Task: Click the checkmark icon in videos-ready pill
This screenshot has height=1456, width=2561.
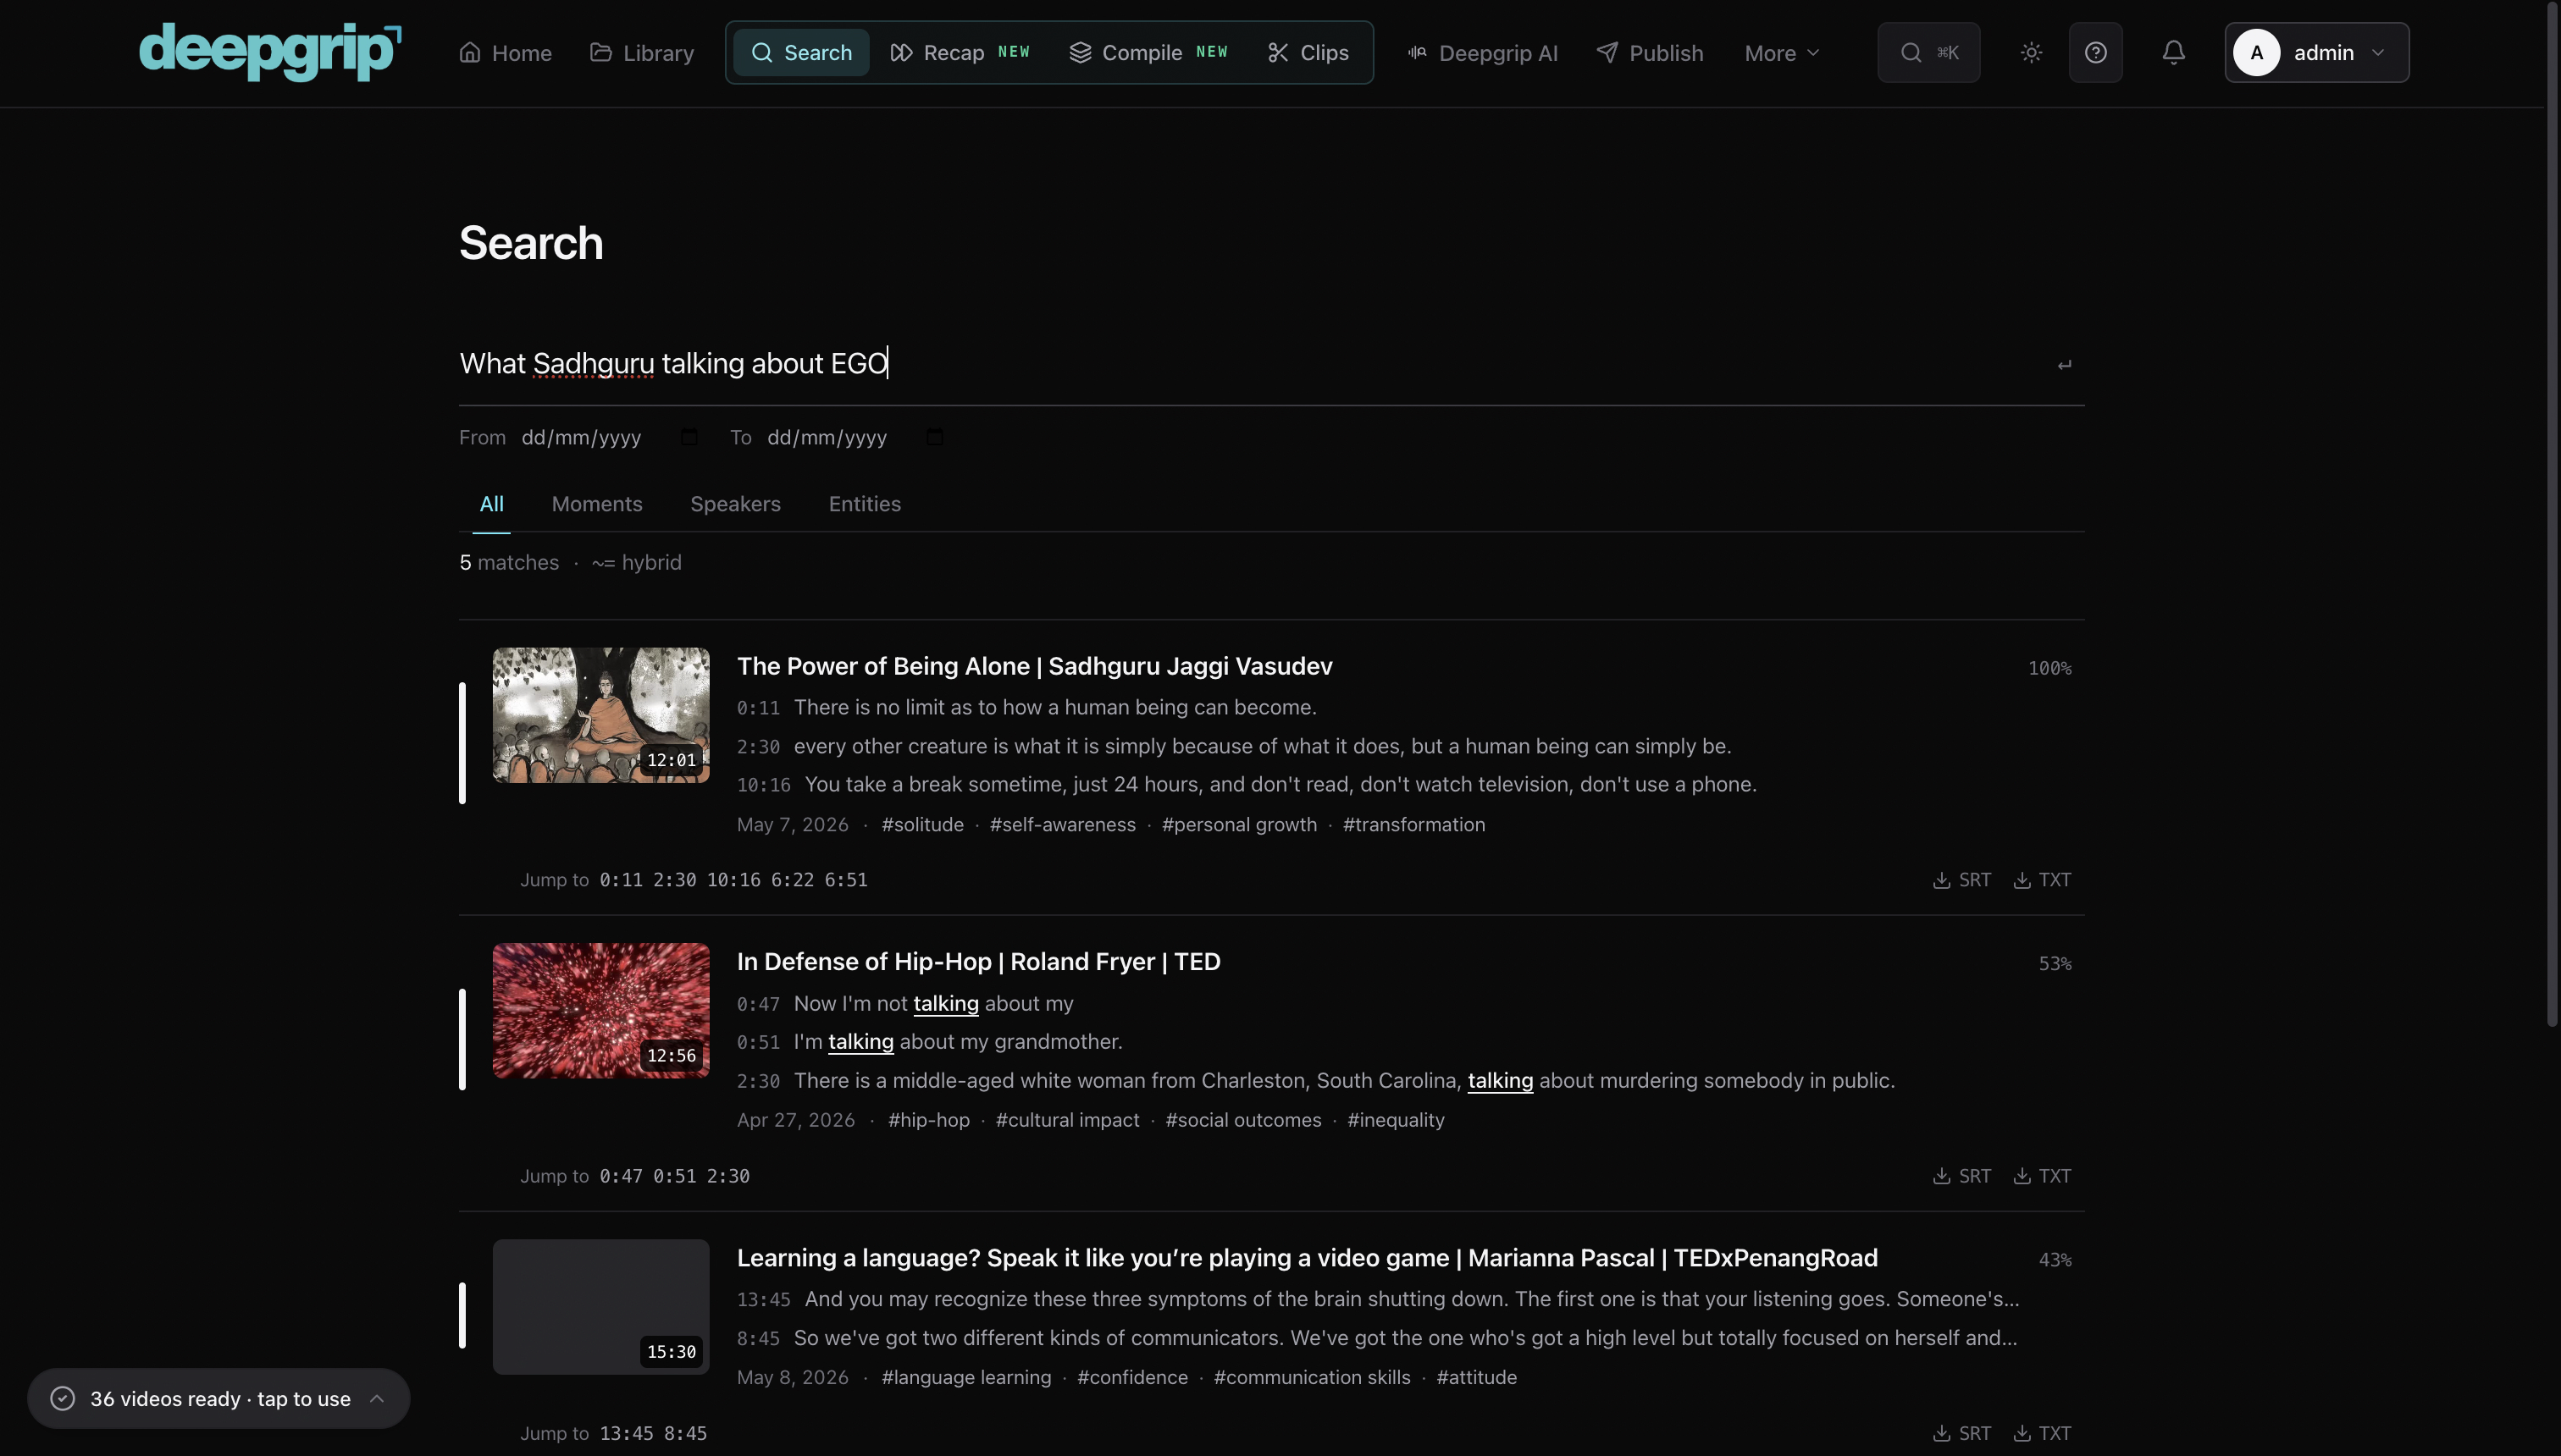Action: coord(63,1398)
